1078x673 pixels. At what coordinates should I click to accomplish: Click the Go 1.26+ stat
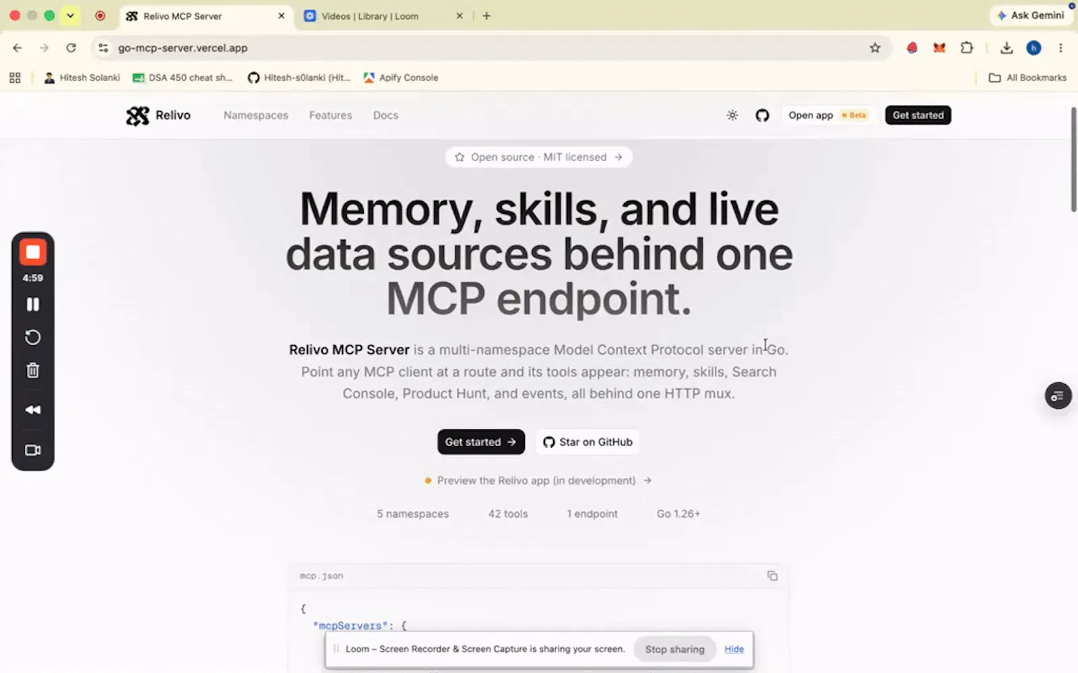(678, 513)
